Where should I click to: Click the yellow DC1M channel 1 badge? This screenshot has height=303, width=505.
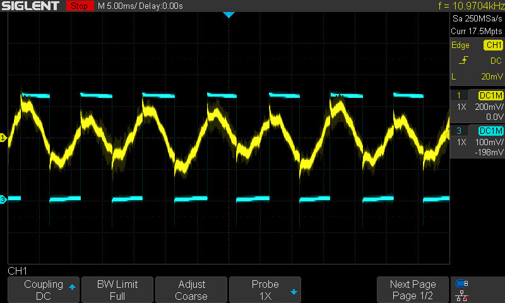point(491,95)
